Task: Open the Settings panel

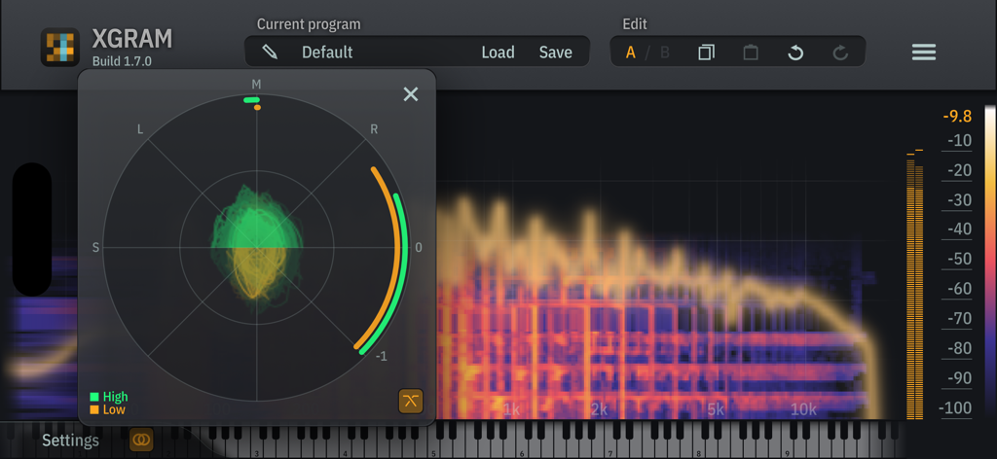Action: pos(70,441)
